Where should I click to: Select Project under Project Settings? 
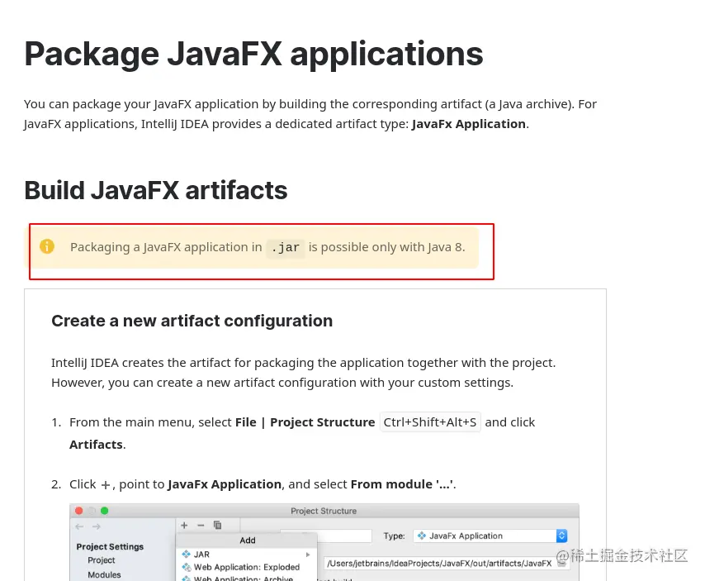pyautogui.click(x=102, y=560)
